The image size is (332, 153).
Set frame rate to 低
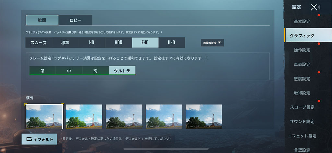point(42,71)
